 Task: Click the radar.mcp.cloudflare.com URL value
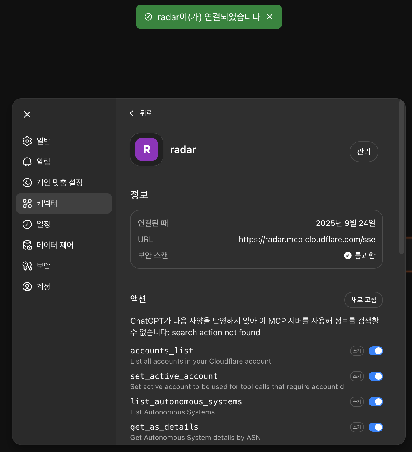coord(307,240)
